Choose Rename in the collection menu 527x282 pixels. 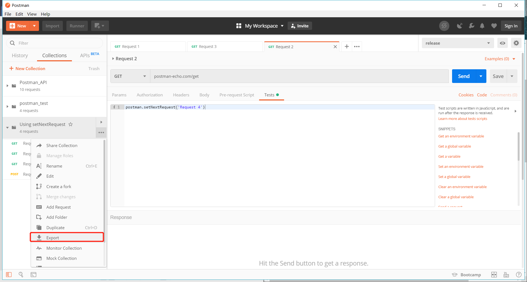coord(54,166)
